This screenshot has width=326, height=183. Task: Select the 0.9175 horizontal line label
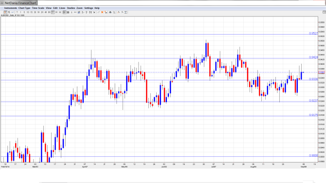[x=313, y=115]
